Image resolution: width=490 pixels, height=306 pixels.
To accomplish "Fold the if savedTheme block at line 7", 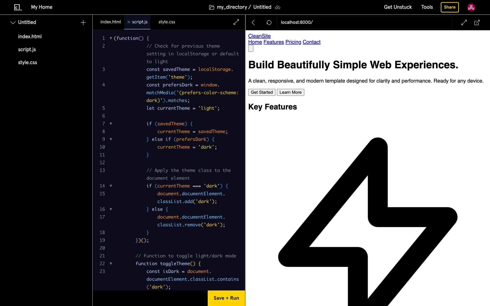I will [x=111, y=124].
